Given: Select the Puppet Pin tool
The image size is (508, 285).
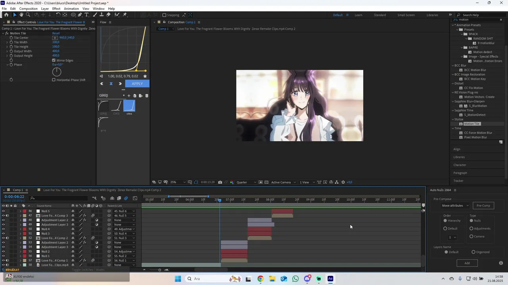Looking at the screenshot, I should coord(125,15).
